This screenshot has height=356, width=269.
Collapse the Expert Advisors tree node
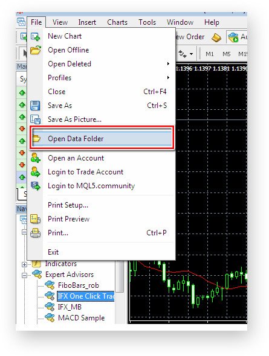click(x=24, y=275)
